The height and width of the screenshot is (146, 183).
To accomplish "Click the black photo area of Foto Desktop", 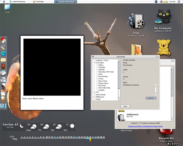I will click(52, 67).
